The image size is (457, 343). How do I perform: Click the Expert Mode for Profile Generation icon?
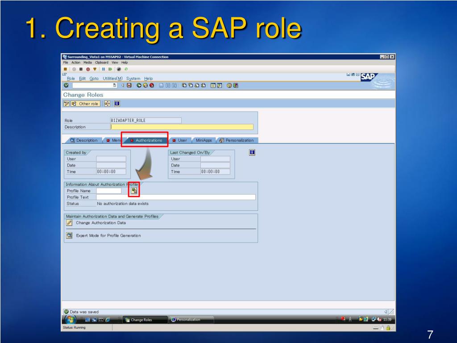point(69,235)
